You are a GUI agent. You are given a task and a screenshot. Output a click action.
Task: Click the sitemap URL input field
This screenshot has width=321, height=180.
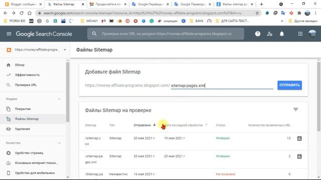tap(222, 85)
